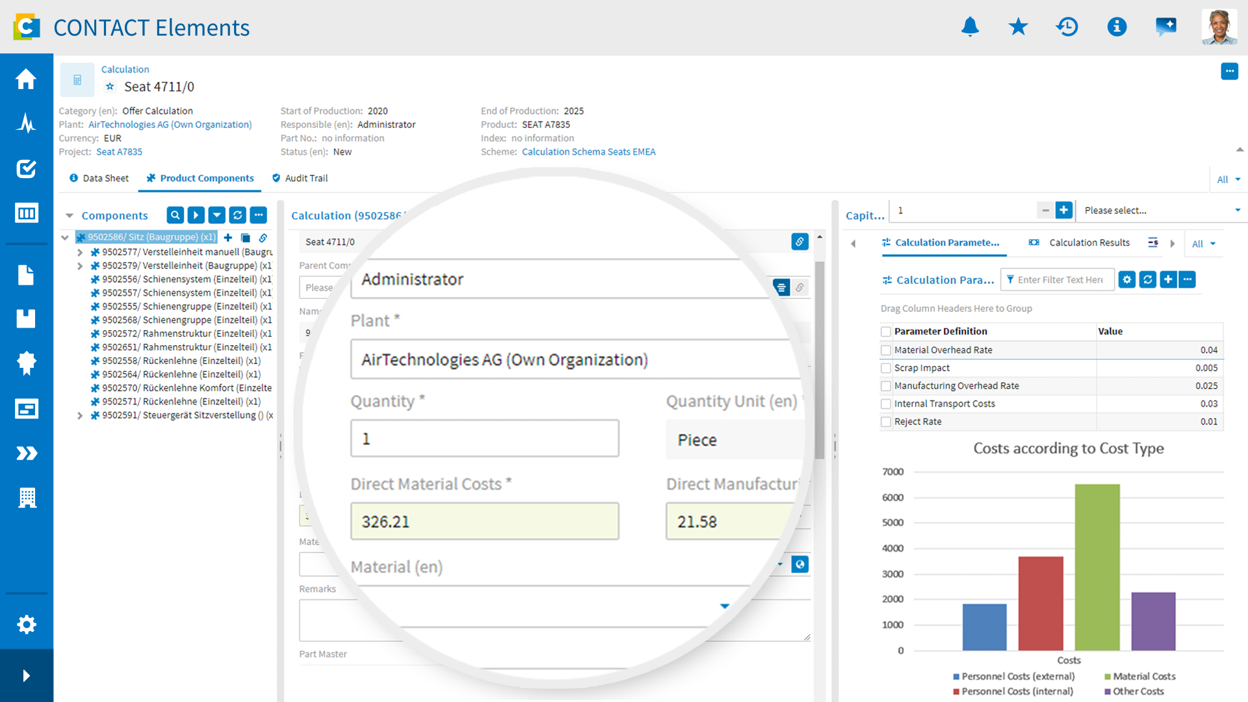1248x702 pixels.
Task: Open the documents sidebar icon
Action: [26, 275]
